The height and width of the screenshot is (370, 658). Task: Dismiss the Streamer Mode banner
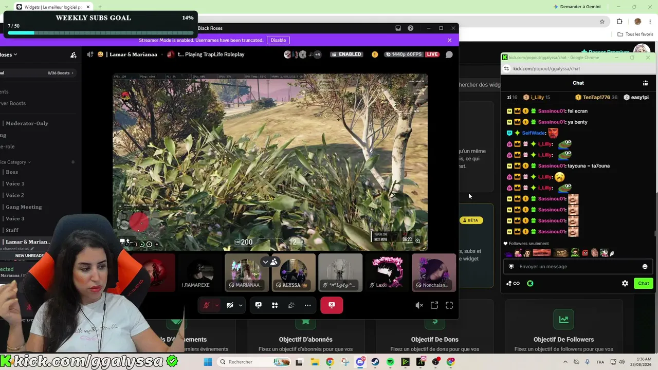pyautogui.click(x=449, y=40)
